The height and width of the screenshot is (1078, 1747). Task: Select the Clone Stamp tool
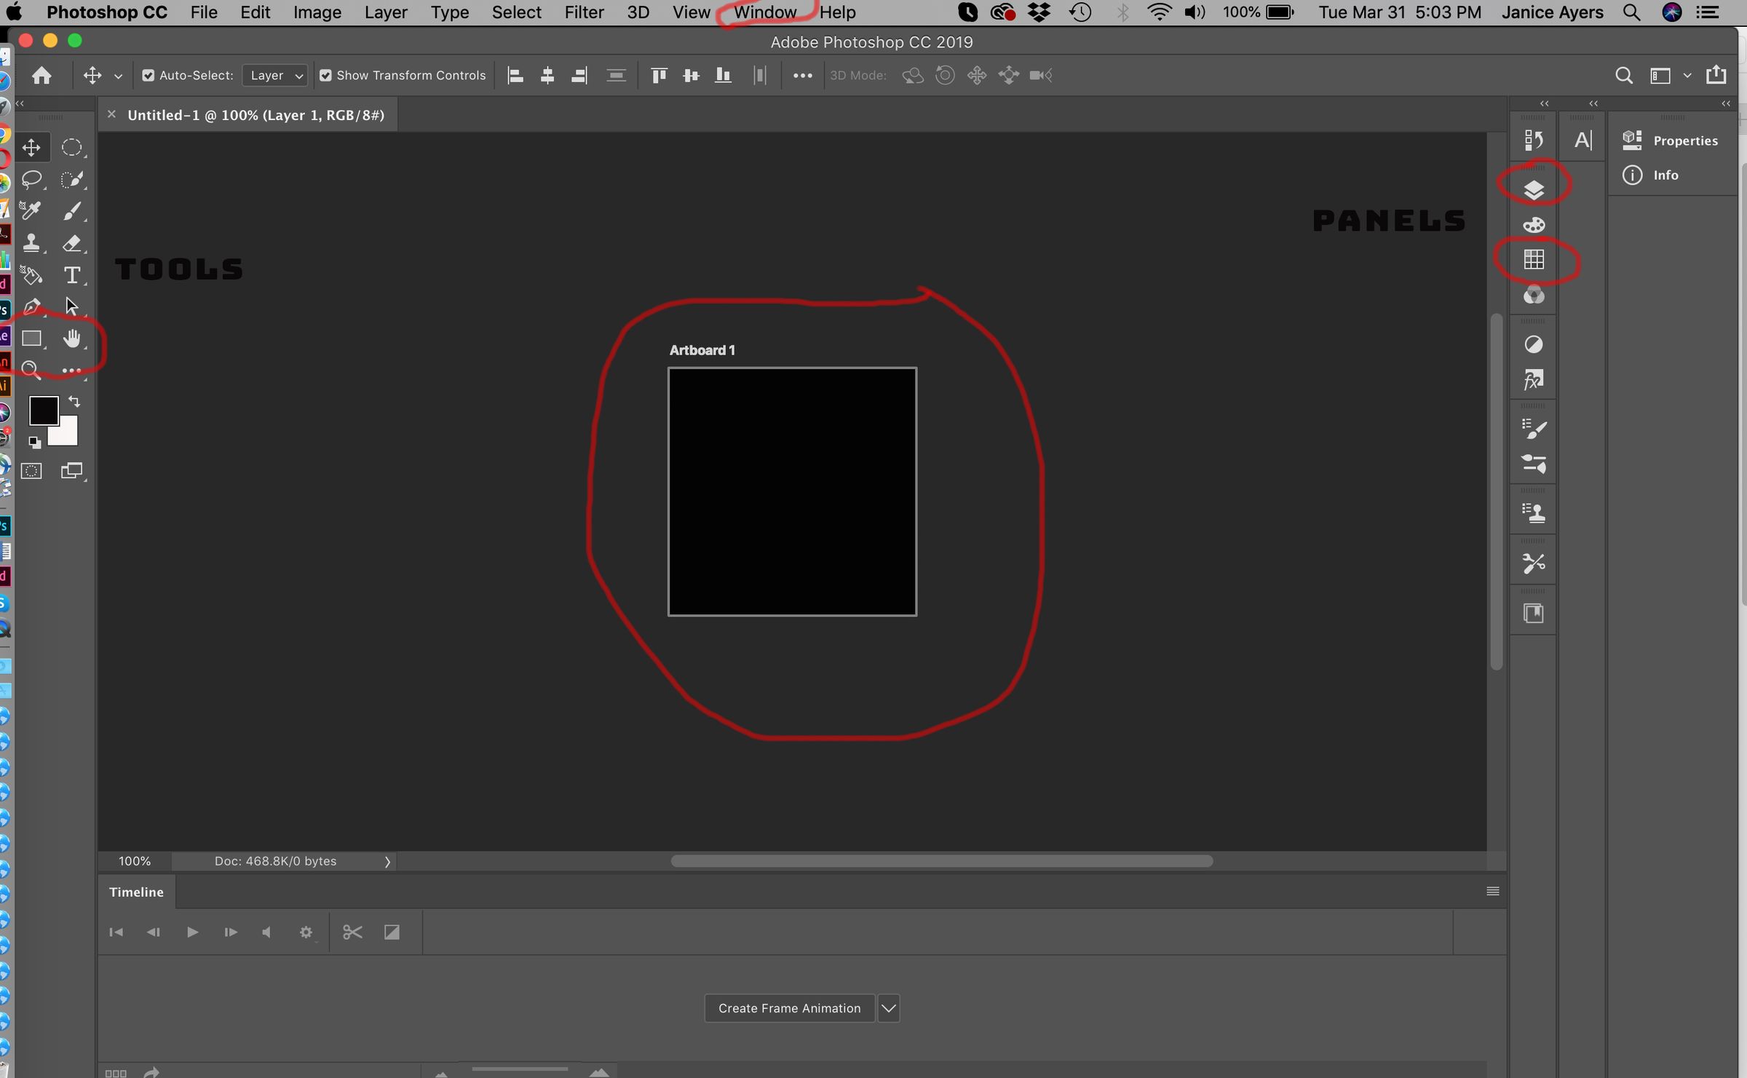click(31, 242)
